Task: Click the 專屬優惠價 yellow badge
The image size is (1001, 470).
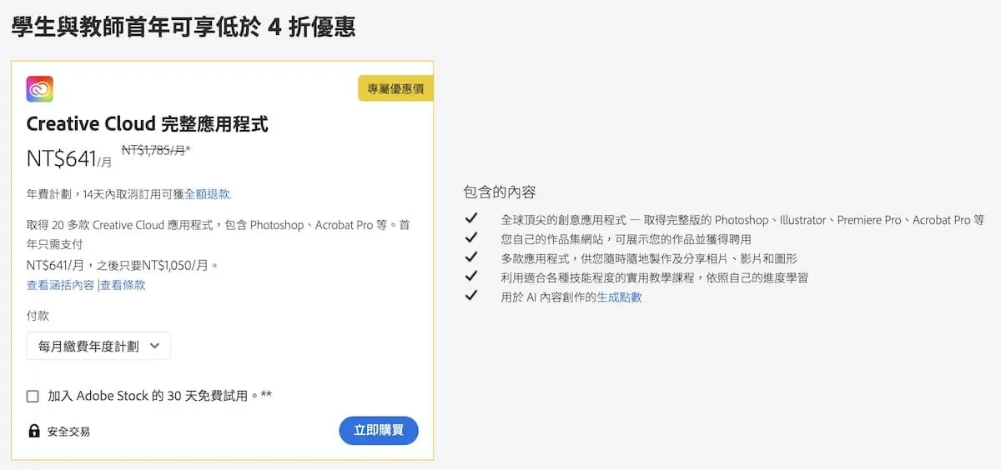Action: click(x=395, y=87)
